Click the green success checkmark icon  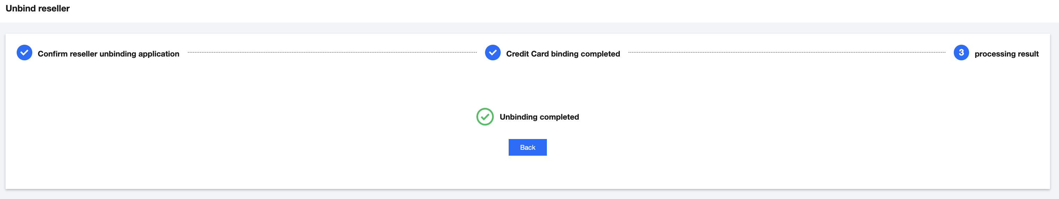pos(485,117)
